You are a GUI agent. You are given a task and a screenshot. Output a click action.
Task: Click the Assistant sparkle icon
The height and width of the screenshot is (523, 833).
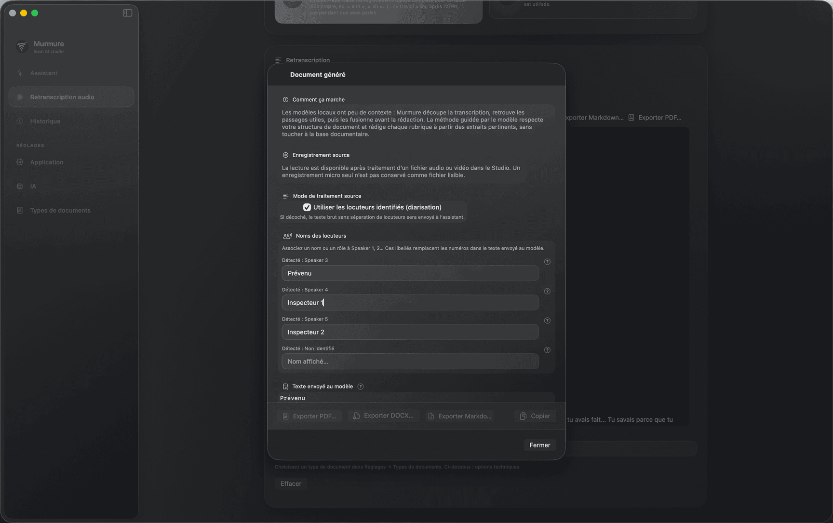(x=20, y=73)
